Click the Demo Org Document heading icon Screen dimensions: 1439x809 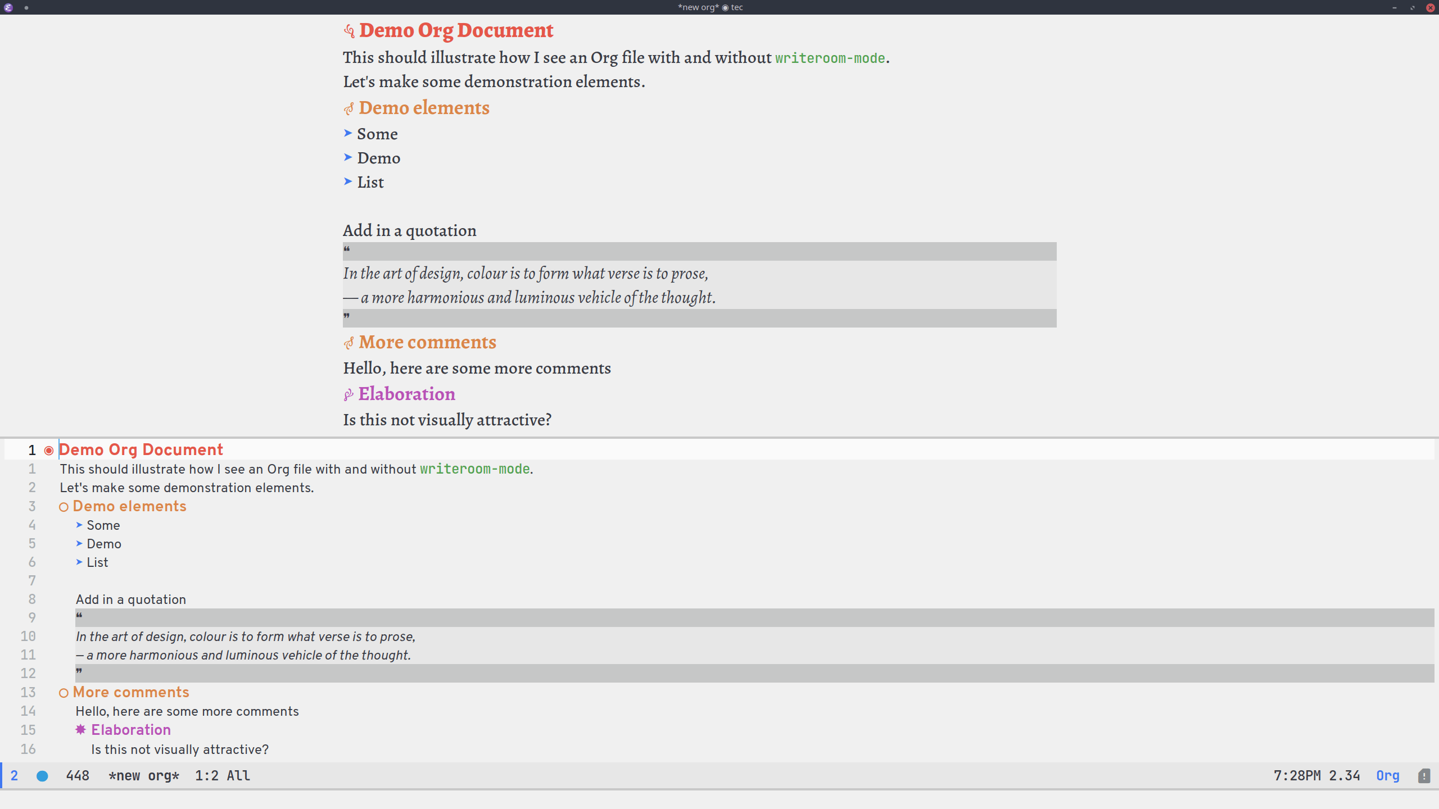349,31
